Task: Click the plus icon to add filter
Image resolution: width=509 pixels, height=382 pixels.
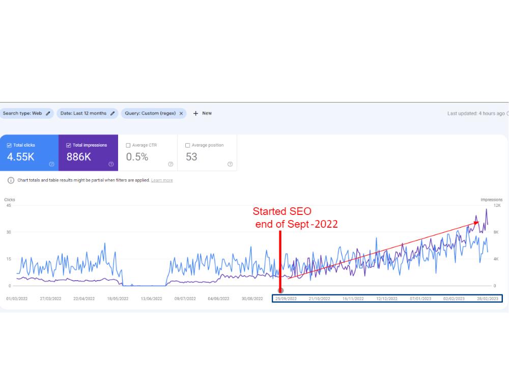Action: click(195, 114)
